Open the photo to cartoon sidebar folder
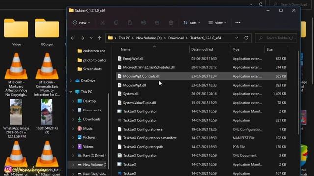The width and height of the screenshot is (314, 176). click(x=92, y=60)
